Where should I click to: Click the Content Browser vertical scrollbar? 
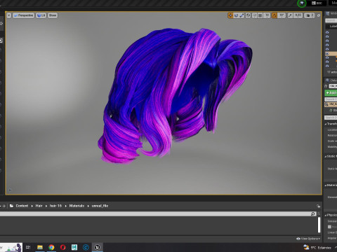(x=319, y=225)
